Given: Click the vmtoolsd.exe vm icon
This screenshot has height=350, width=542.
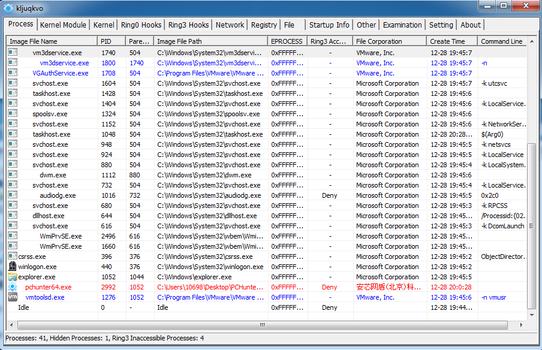Looking at the screenshot, I should tap(13, 297).
